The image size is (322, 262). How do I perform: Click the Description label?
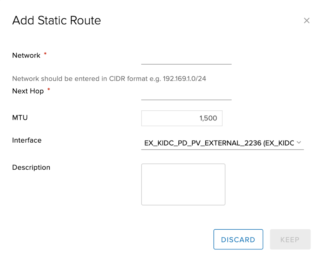point(31,168)
